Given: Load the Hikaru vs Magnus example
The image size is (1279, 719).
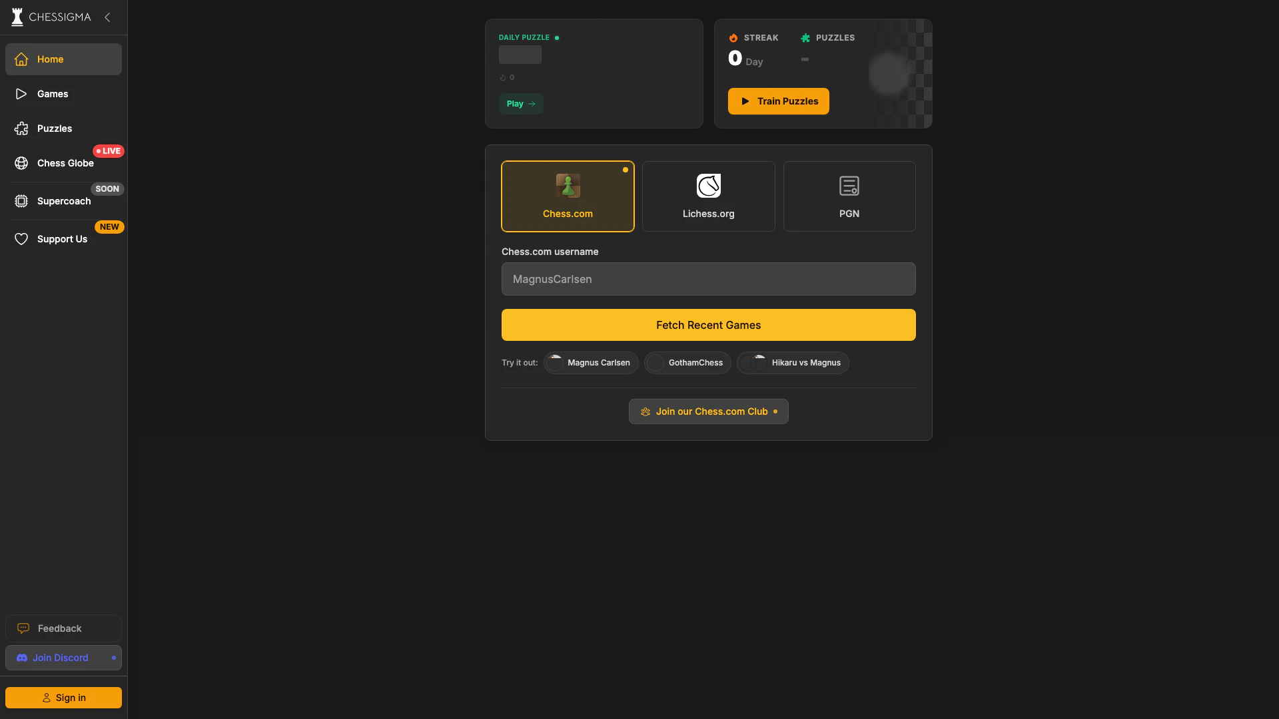Looking at the screenshot, I should pyautogui.click(x=793, y=363).
